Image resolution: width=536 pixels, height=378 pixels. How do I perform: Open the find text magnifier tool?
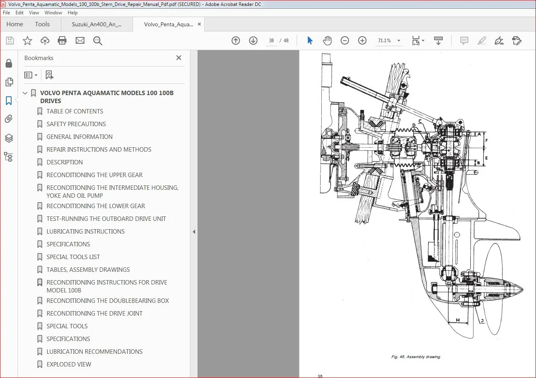[98, 41]
